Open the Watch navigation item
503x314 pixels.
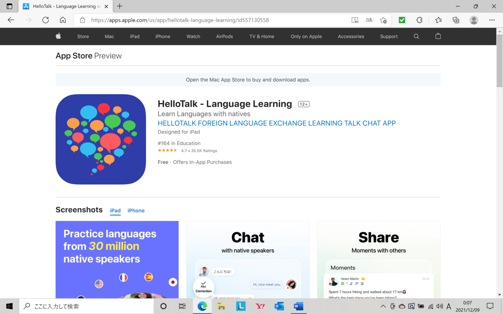pos(193,36)
